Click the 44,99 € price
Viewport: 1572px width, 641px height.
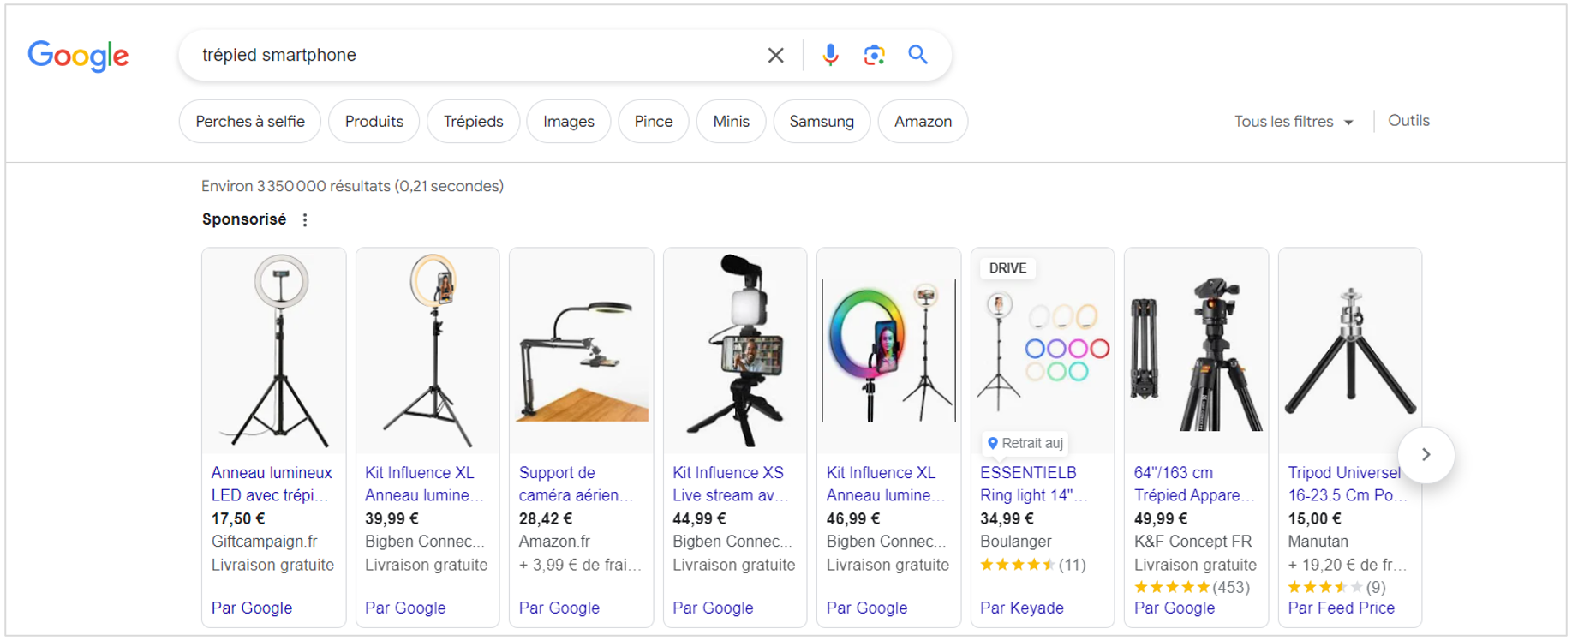pos(699,518)
